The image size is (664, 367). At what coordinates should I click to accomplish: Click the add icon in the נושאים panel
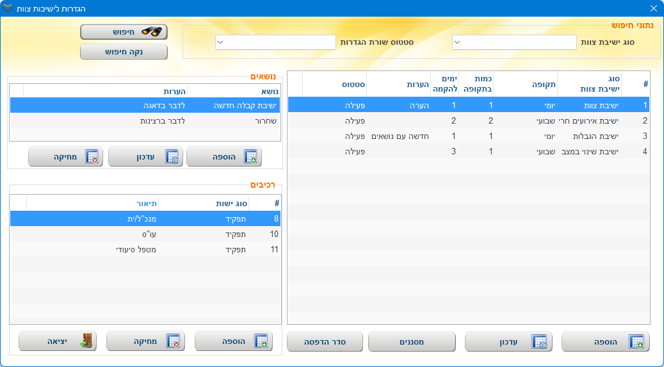point(250,157)
